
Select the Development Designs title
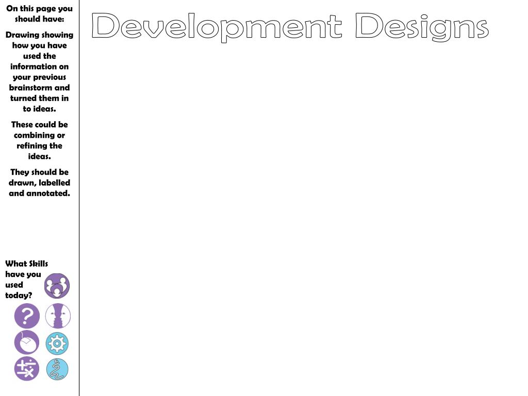(290, 27)
